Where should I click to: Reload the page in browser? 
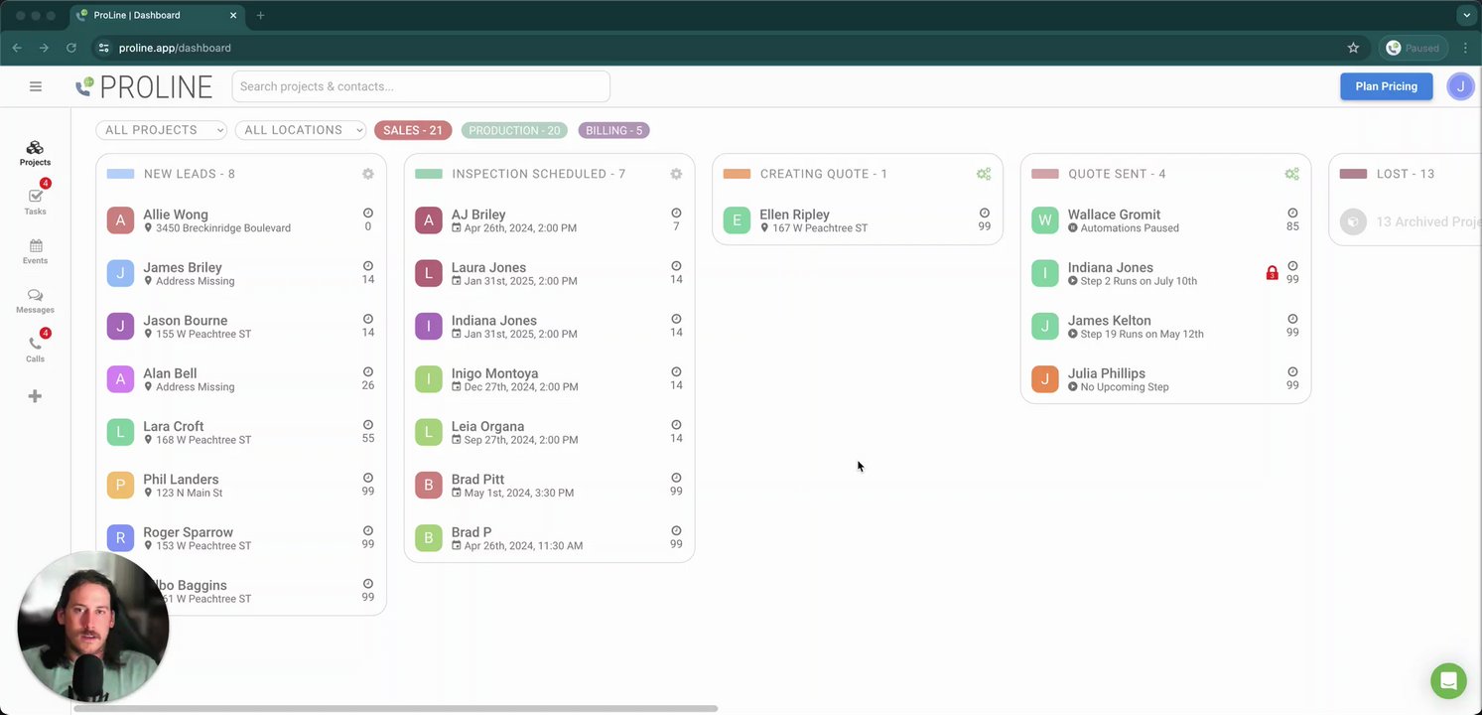point(71,48)
